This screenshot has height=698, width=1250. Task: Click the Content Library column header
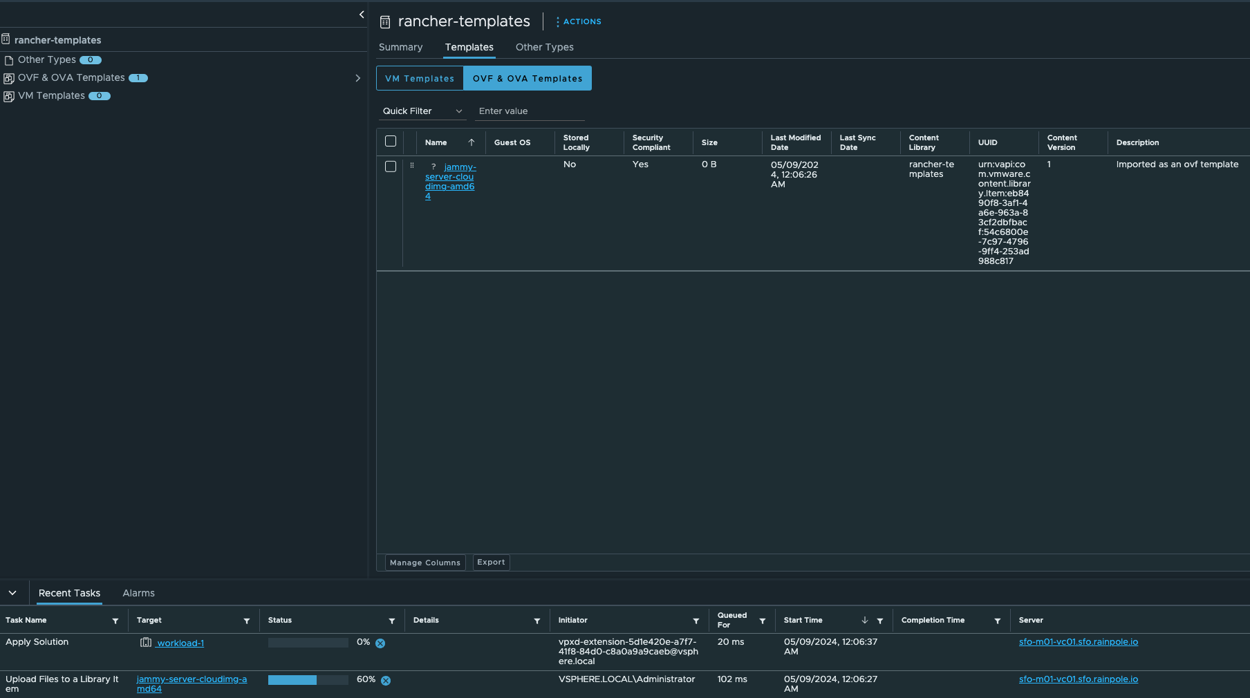924,142
